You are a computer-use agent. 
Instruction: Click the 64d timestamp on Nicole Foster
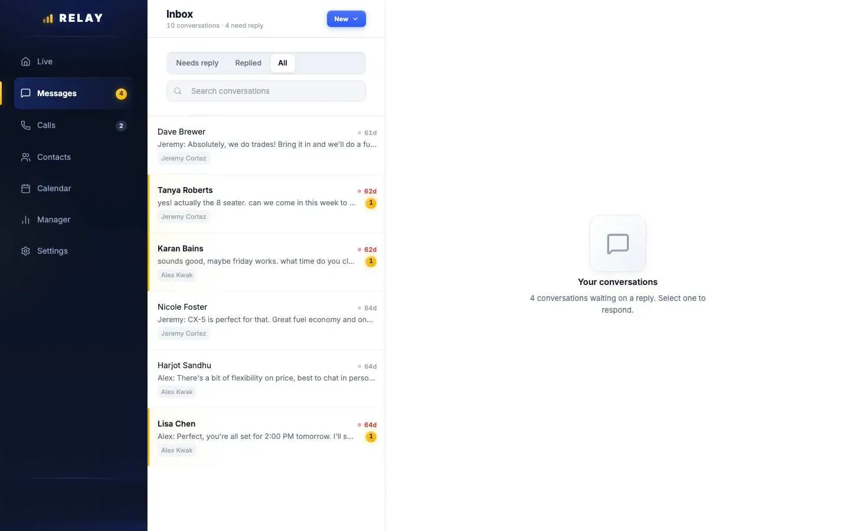(x=370, y=308)
